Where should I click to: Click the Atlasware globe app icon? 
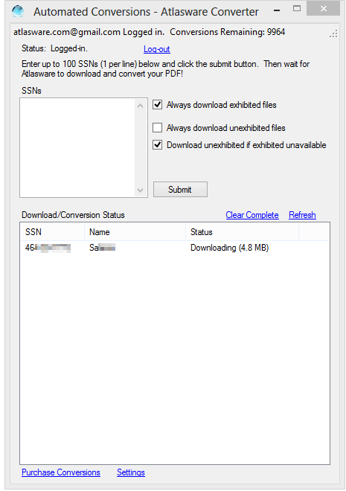coord(18,11)
